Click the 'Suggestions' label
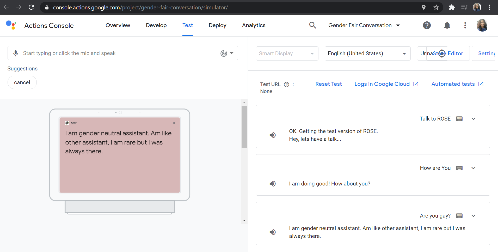Screen dimensions: 498x252 pyautogui.click(x=22, y=69)
